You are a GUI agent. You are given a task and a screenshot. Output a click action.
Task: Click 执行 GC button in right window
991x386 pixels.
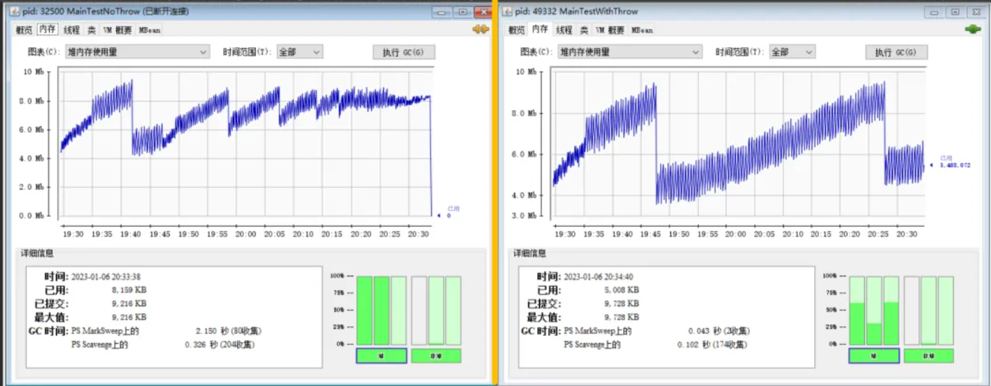click(x=895, y=53)
